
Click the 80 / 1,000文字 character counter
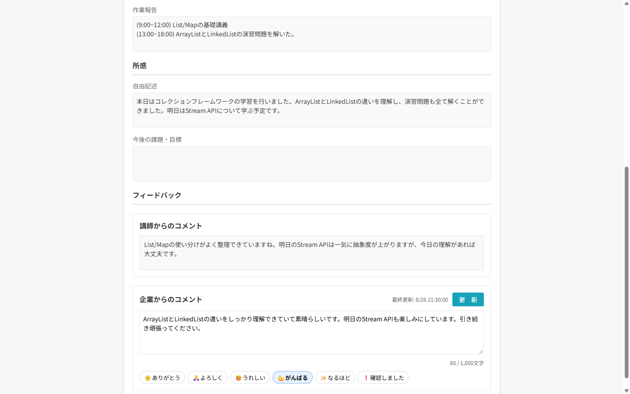(x=467, y=363)
